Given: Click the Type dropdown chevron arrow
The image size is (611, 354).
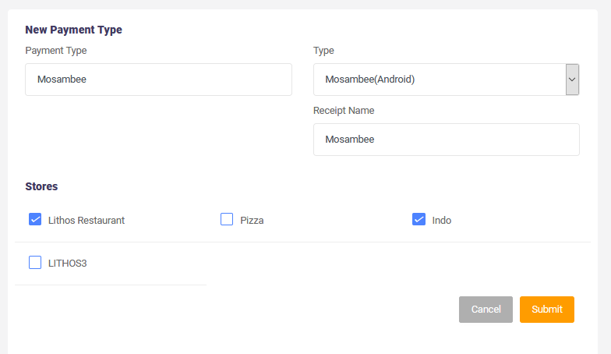Looking at the screenshot, I should (572, 80).
